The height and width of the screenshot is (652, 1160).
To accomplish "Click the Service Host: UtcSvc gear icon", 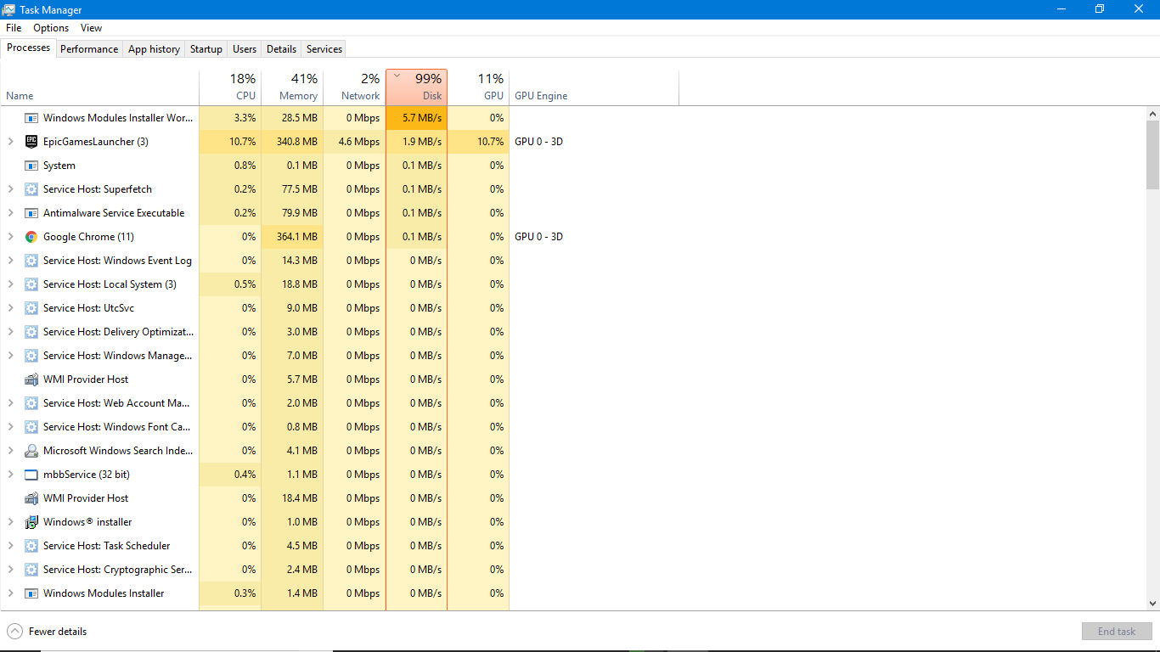I will pos(31,308).
